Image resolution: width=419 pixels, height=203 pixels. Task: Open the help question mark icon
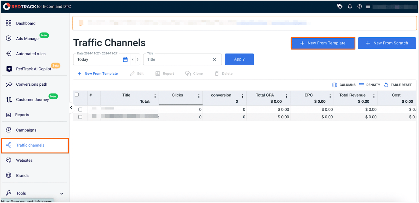pyautogui.click(x=359, y=6)
